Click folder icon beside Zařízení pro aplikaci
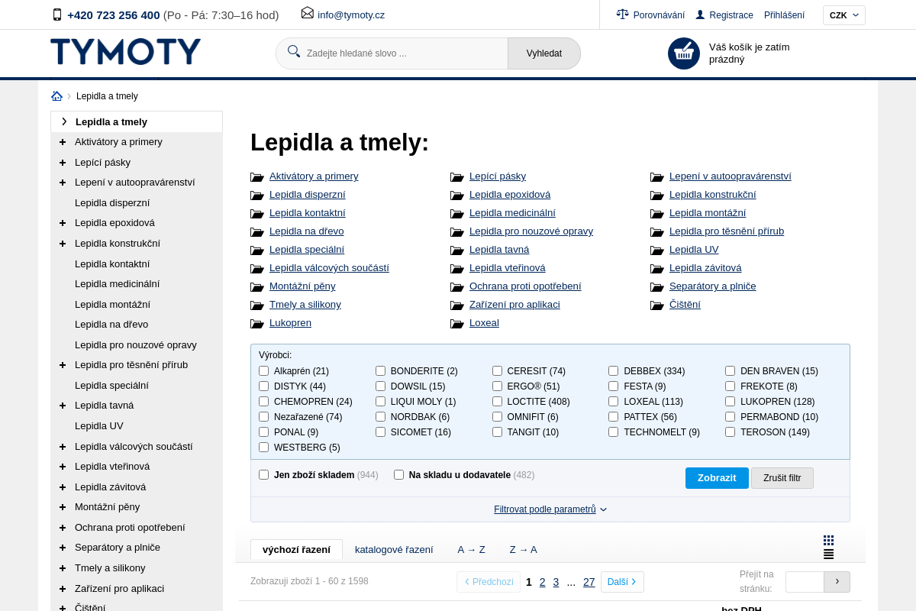The height and width of the screenshot is (611, 916). click(x=456, y=305)
